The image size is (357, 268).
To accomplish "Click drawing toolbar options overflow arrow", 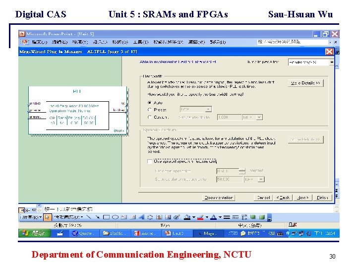I will 270,218.
